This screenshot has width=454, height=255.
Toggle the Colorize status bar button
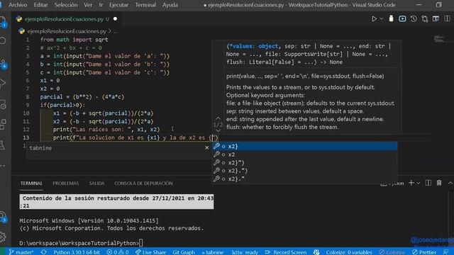[392, 252]
